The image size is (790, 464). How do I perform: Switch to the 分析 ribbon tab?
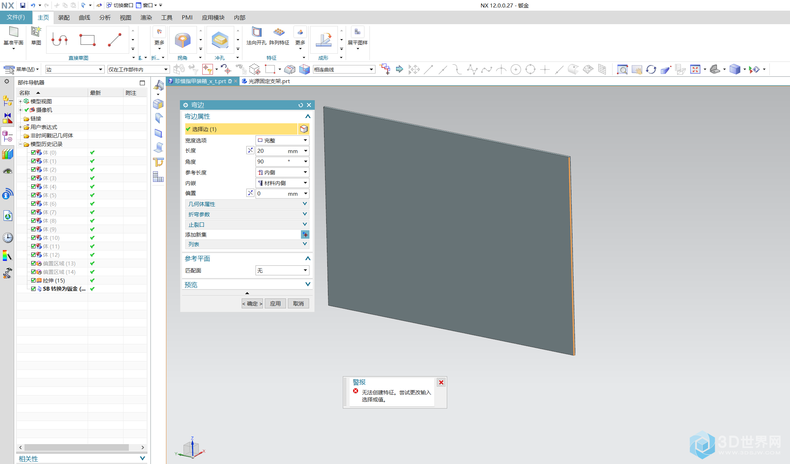(105, 17)
